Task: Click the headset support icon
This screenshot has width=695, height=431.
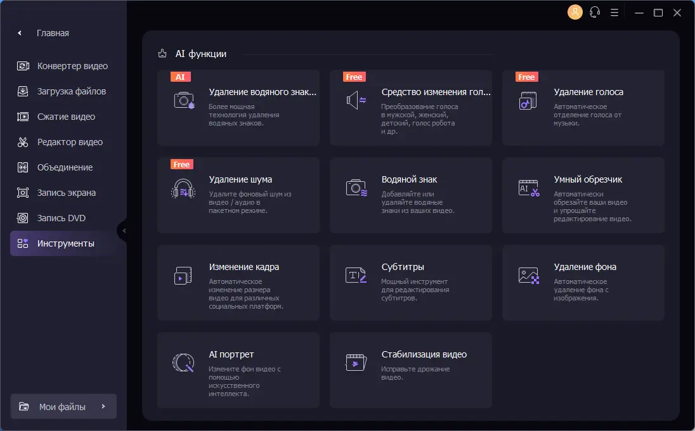Action: [595, 12]
